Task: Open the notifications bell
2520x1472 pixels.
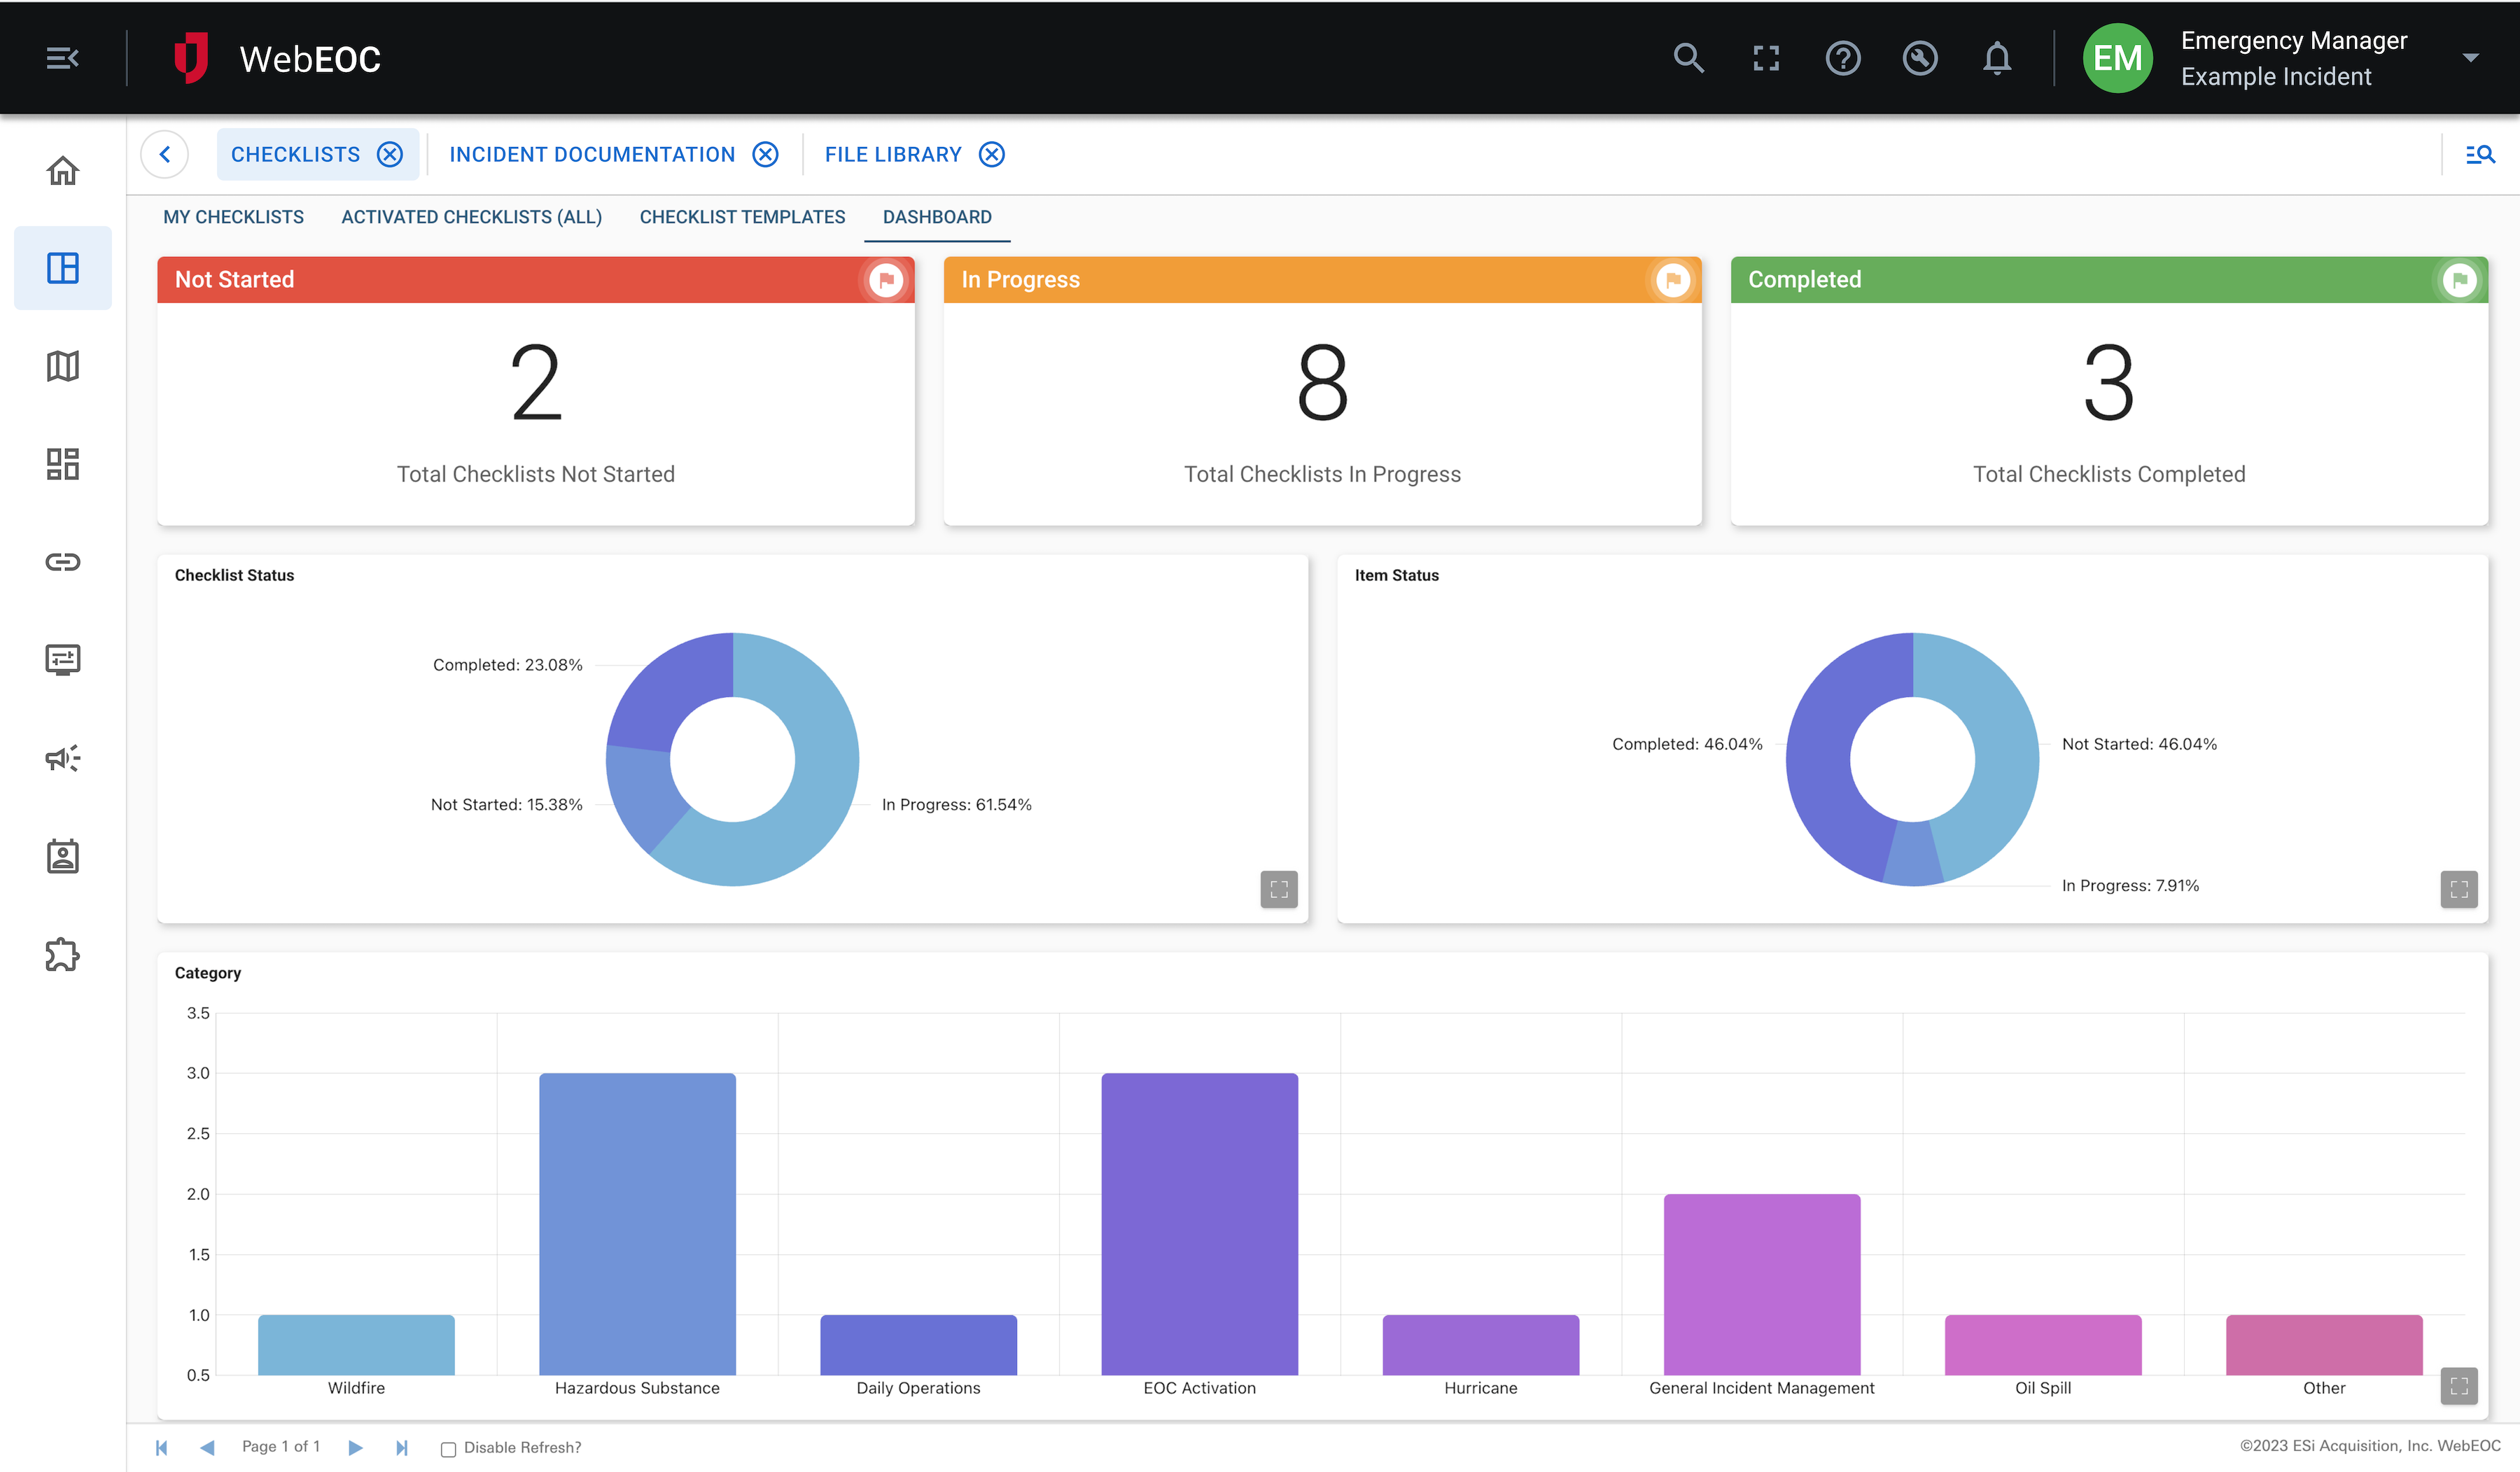Action: pos(1996,58)
